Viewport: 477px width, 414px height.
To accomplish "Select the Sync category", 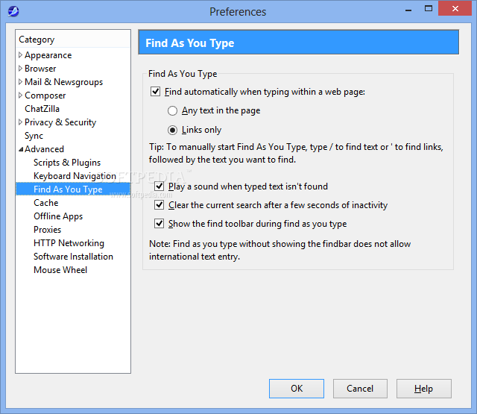I will pos(34,136).
